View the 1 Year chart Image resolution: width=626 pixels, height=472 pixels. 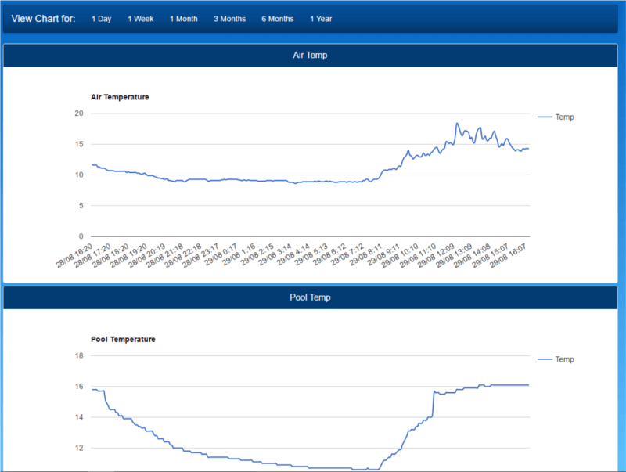click(x=321, y=18)
